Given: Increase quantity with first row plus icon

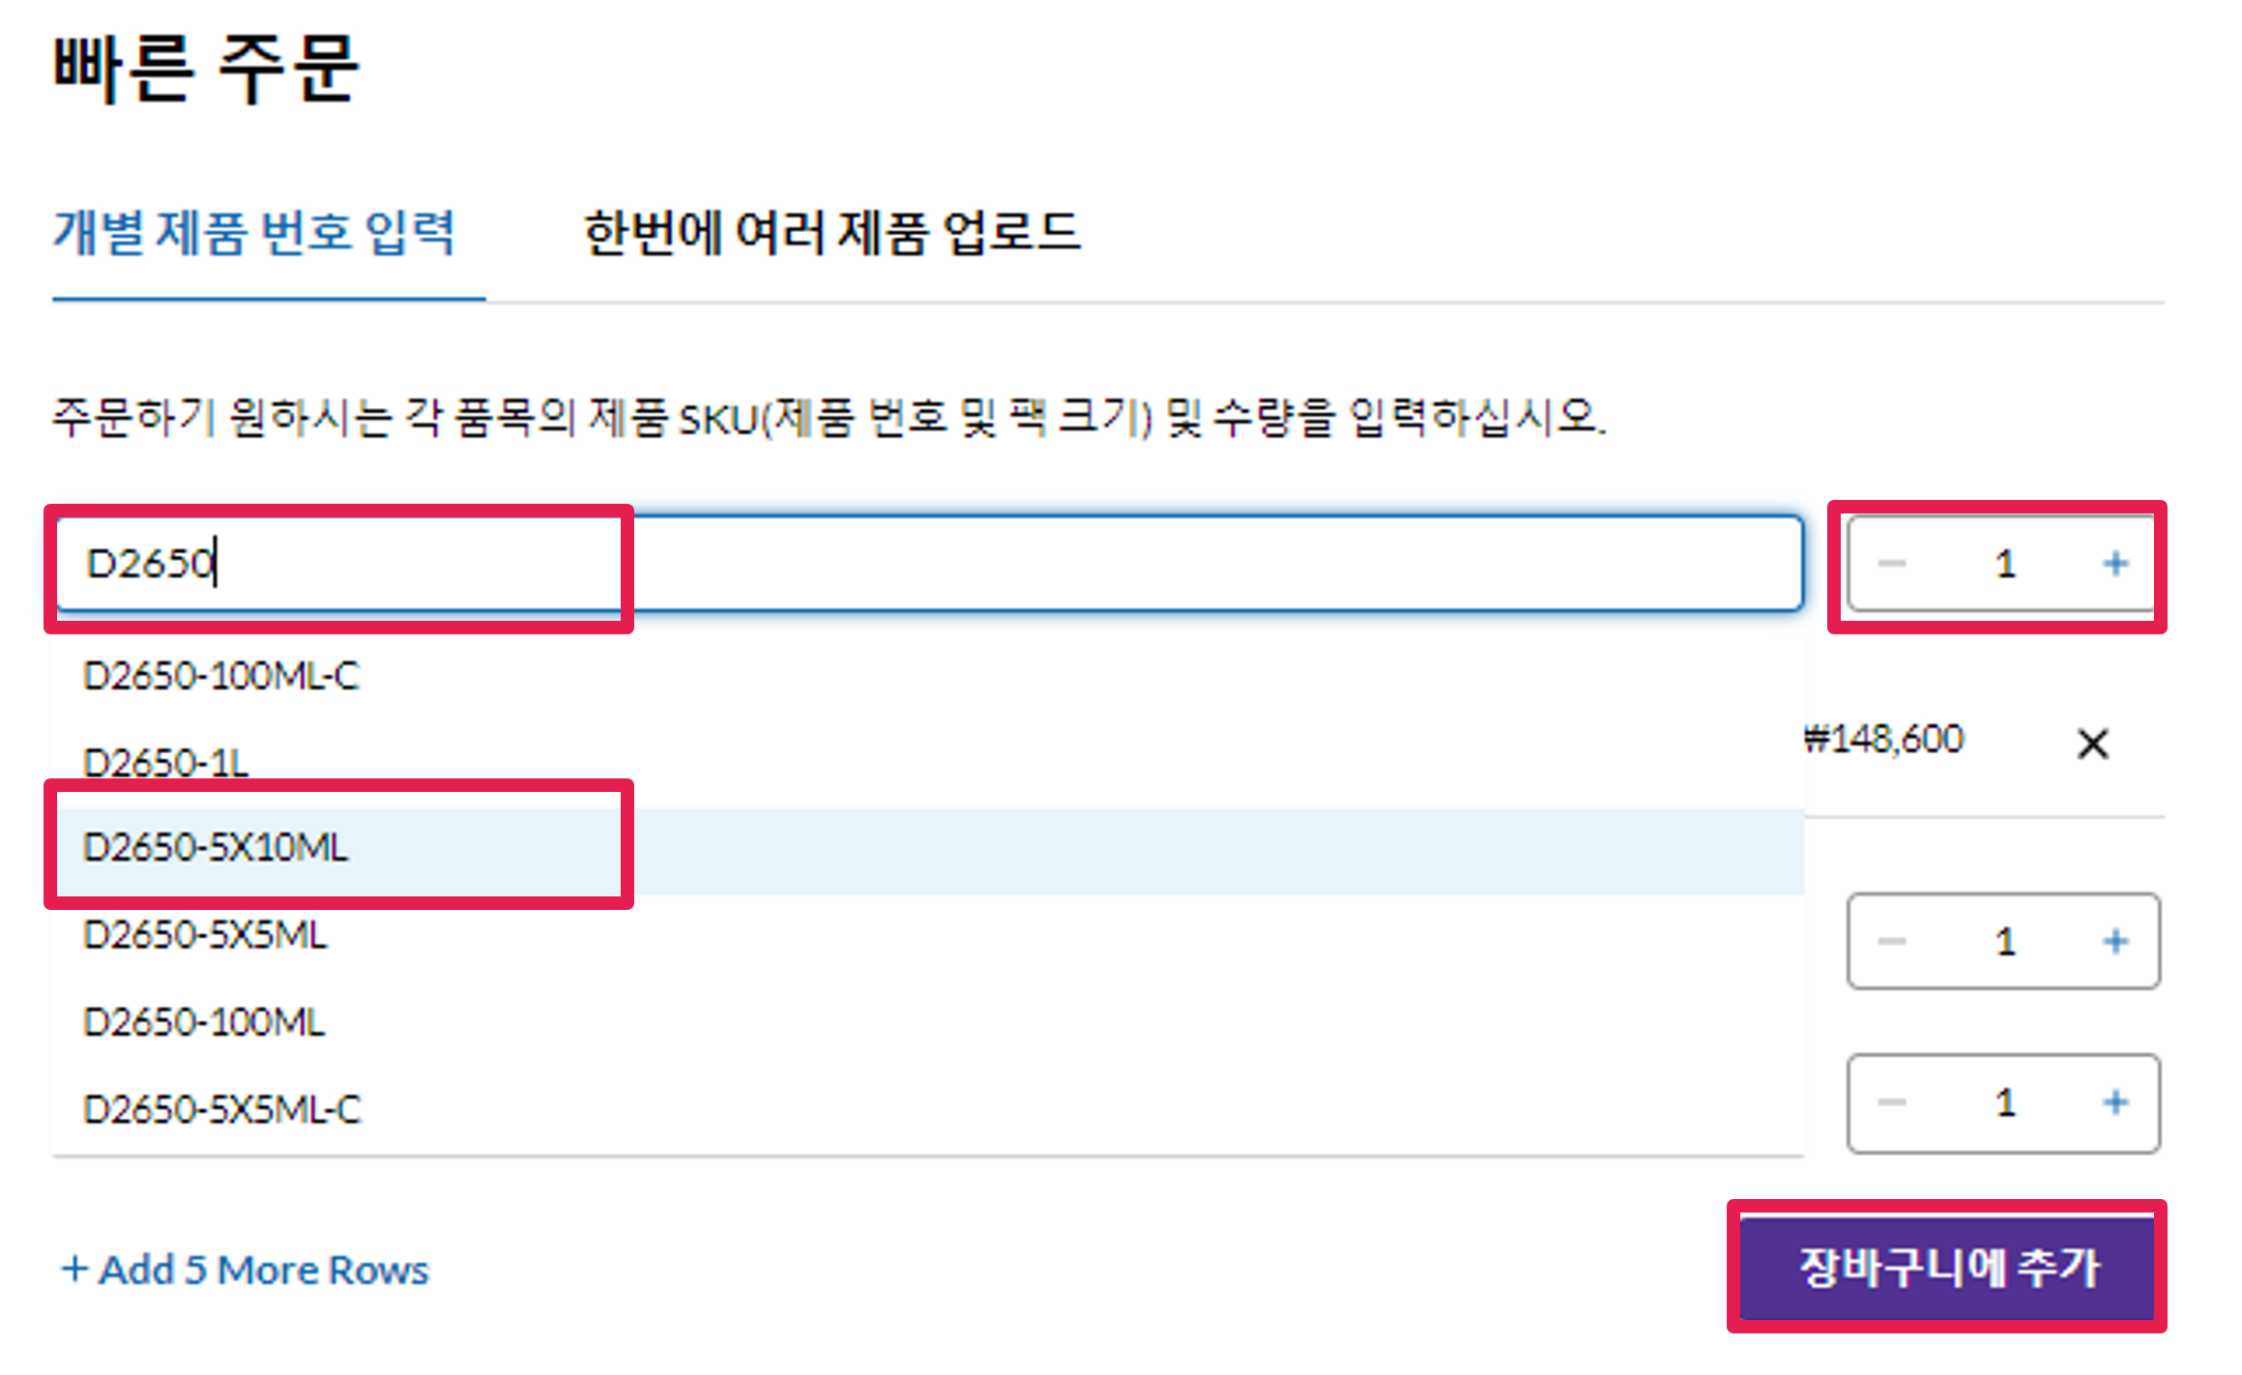Looking at the screenshot, I should pyautogui.click(x=2115, y=564).
